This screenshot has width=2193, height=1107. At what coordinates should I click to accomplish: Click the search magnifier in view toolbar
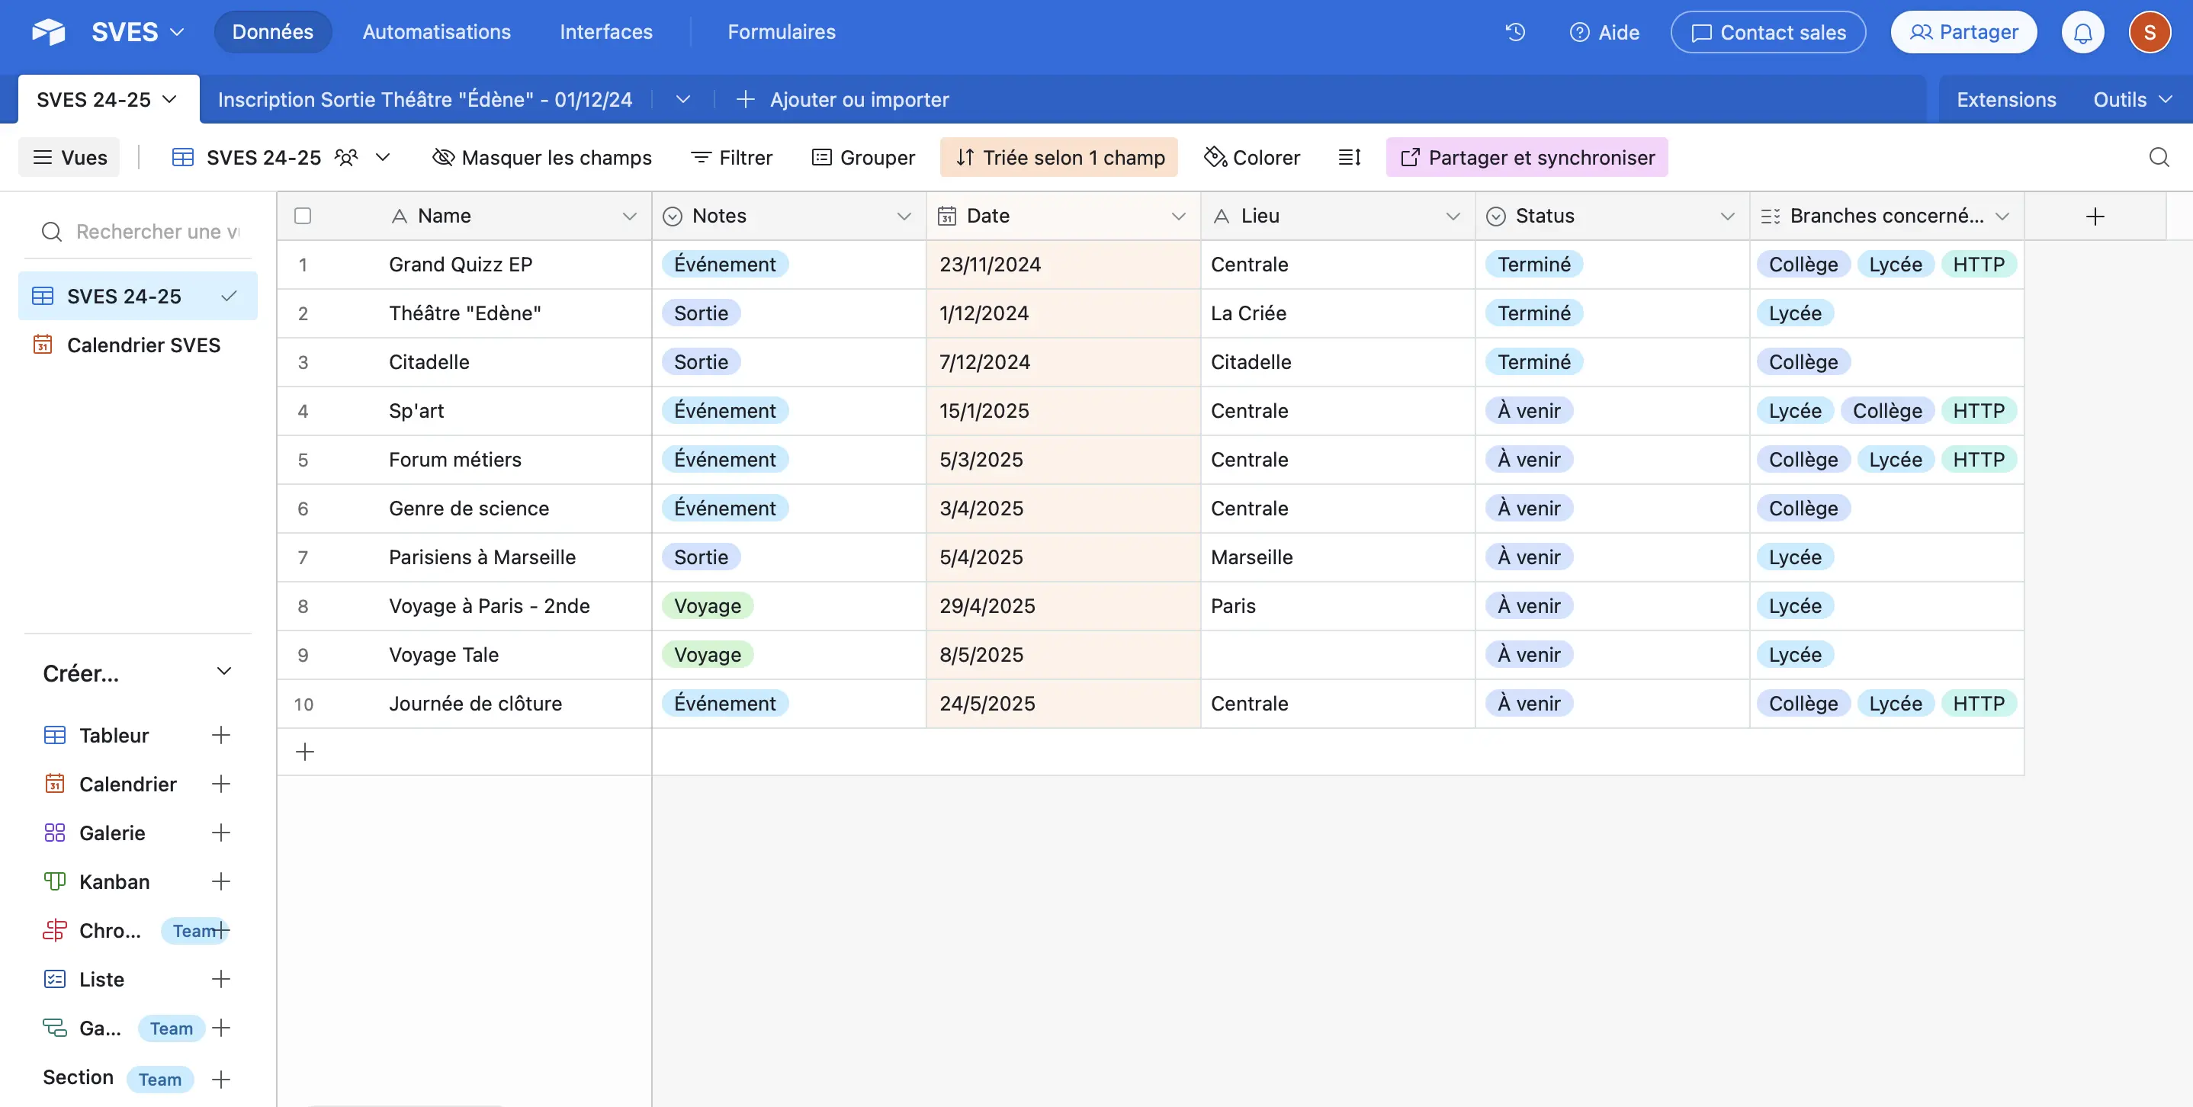2159,157
